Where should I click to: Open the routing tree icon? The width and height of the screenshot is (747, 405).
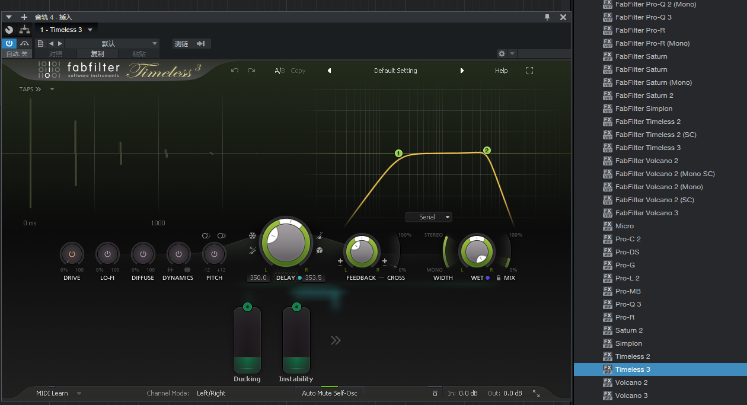(24, 30)
